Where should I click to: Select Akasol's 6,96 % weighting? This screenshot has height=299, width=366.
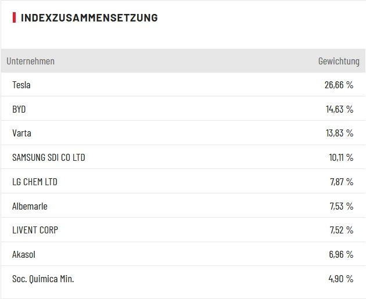coord(341,254)
